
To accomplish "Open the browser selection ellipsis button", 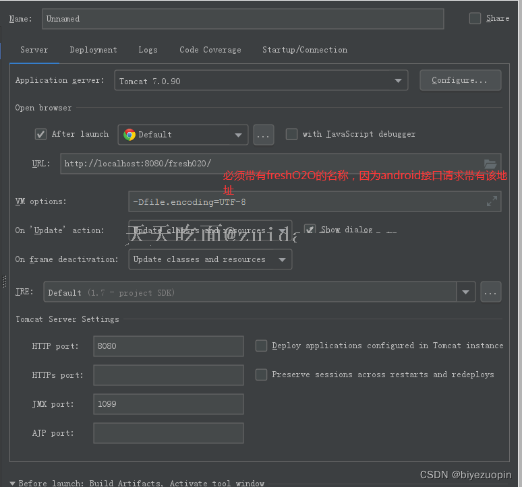I will (x=263, y=135).
